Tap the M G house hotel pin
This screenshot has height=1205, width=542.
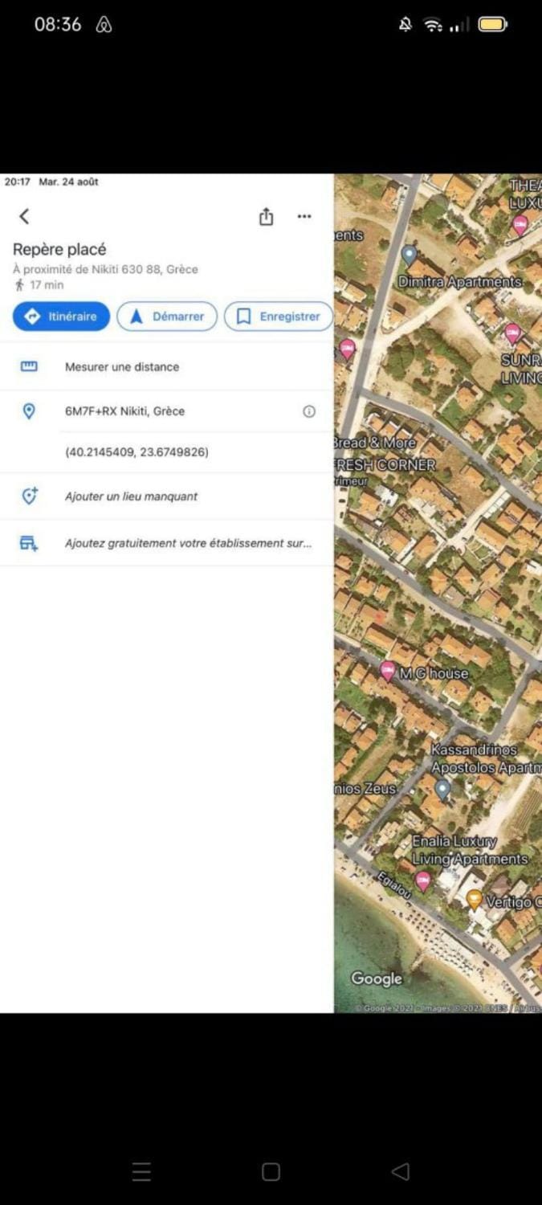(388, 671)
